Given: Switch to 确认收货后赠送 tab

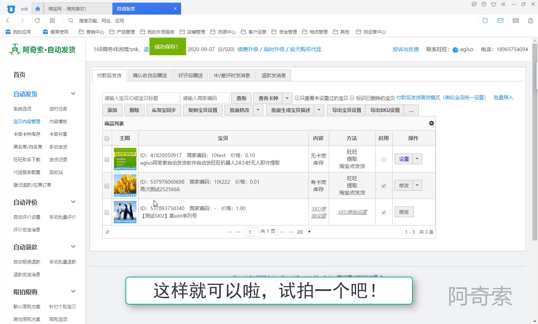Looking at the screenshot, I should (x=150, y=75).
